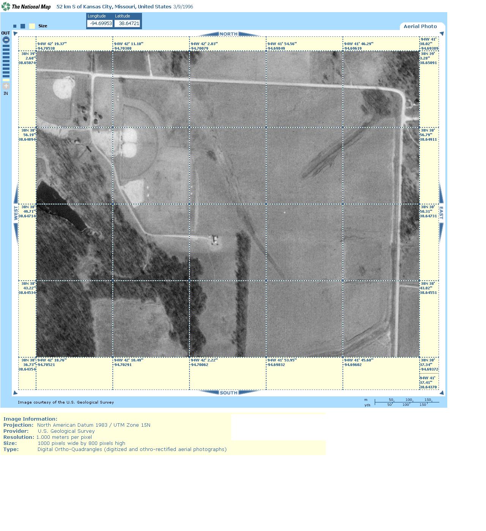This screenshot has height=531, width=486.
Task: Select the topmost zoom level bar
Action: (x=6, y=47)
